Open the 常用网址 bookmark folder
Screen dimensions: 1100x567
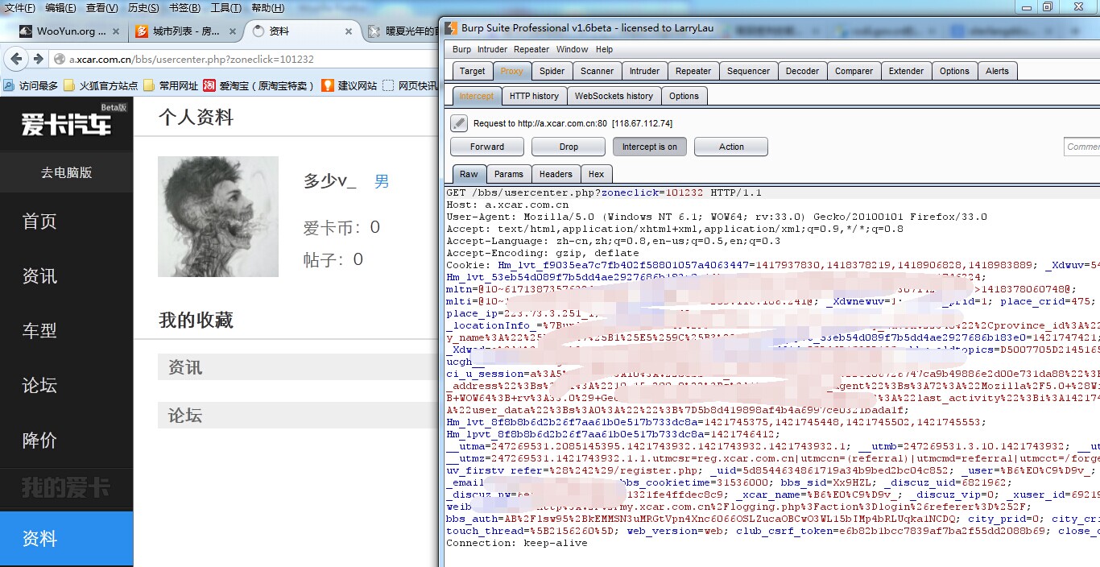click(x=170, y=85)
